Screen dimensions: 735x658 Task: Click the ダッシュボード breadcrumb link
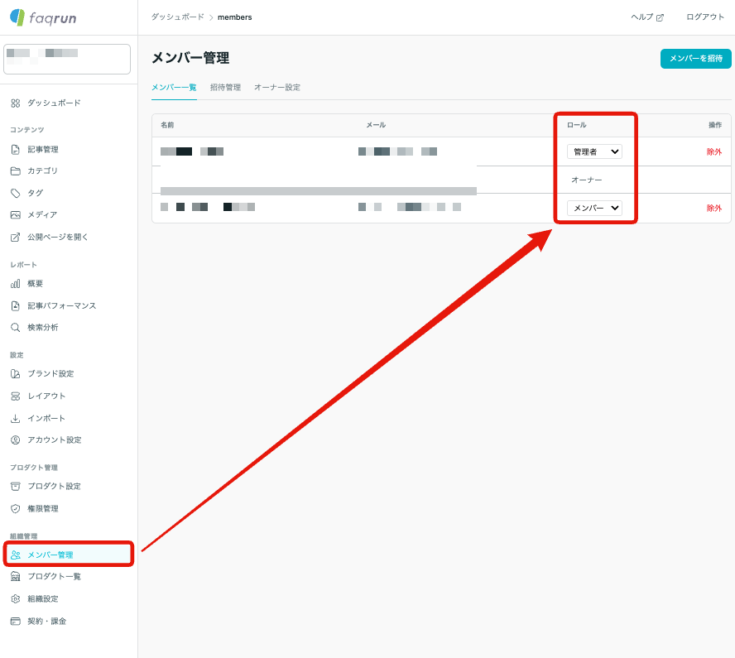[x=178, y=17]
